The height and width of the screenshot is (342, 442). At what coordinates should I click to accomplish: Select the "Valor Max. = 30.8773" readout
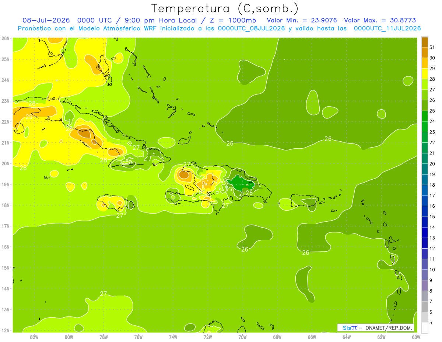(380, 20)
